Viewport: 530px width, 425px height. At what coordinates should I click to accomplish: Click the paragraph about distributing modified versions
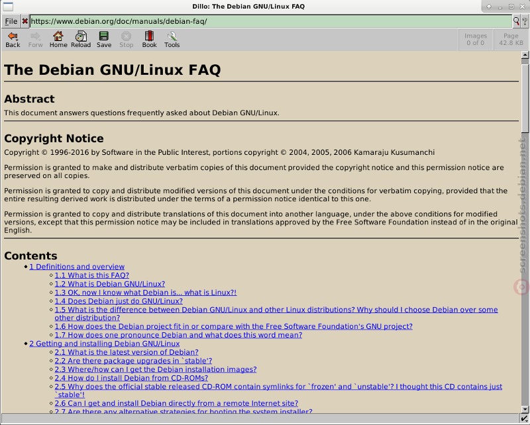click(256, 195)
